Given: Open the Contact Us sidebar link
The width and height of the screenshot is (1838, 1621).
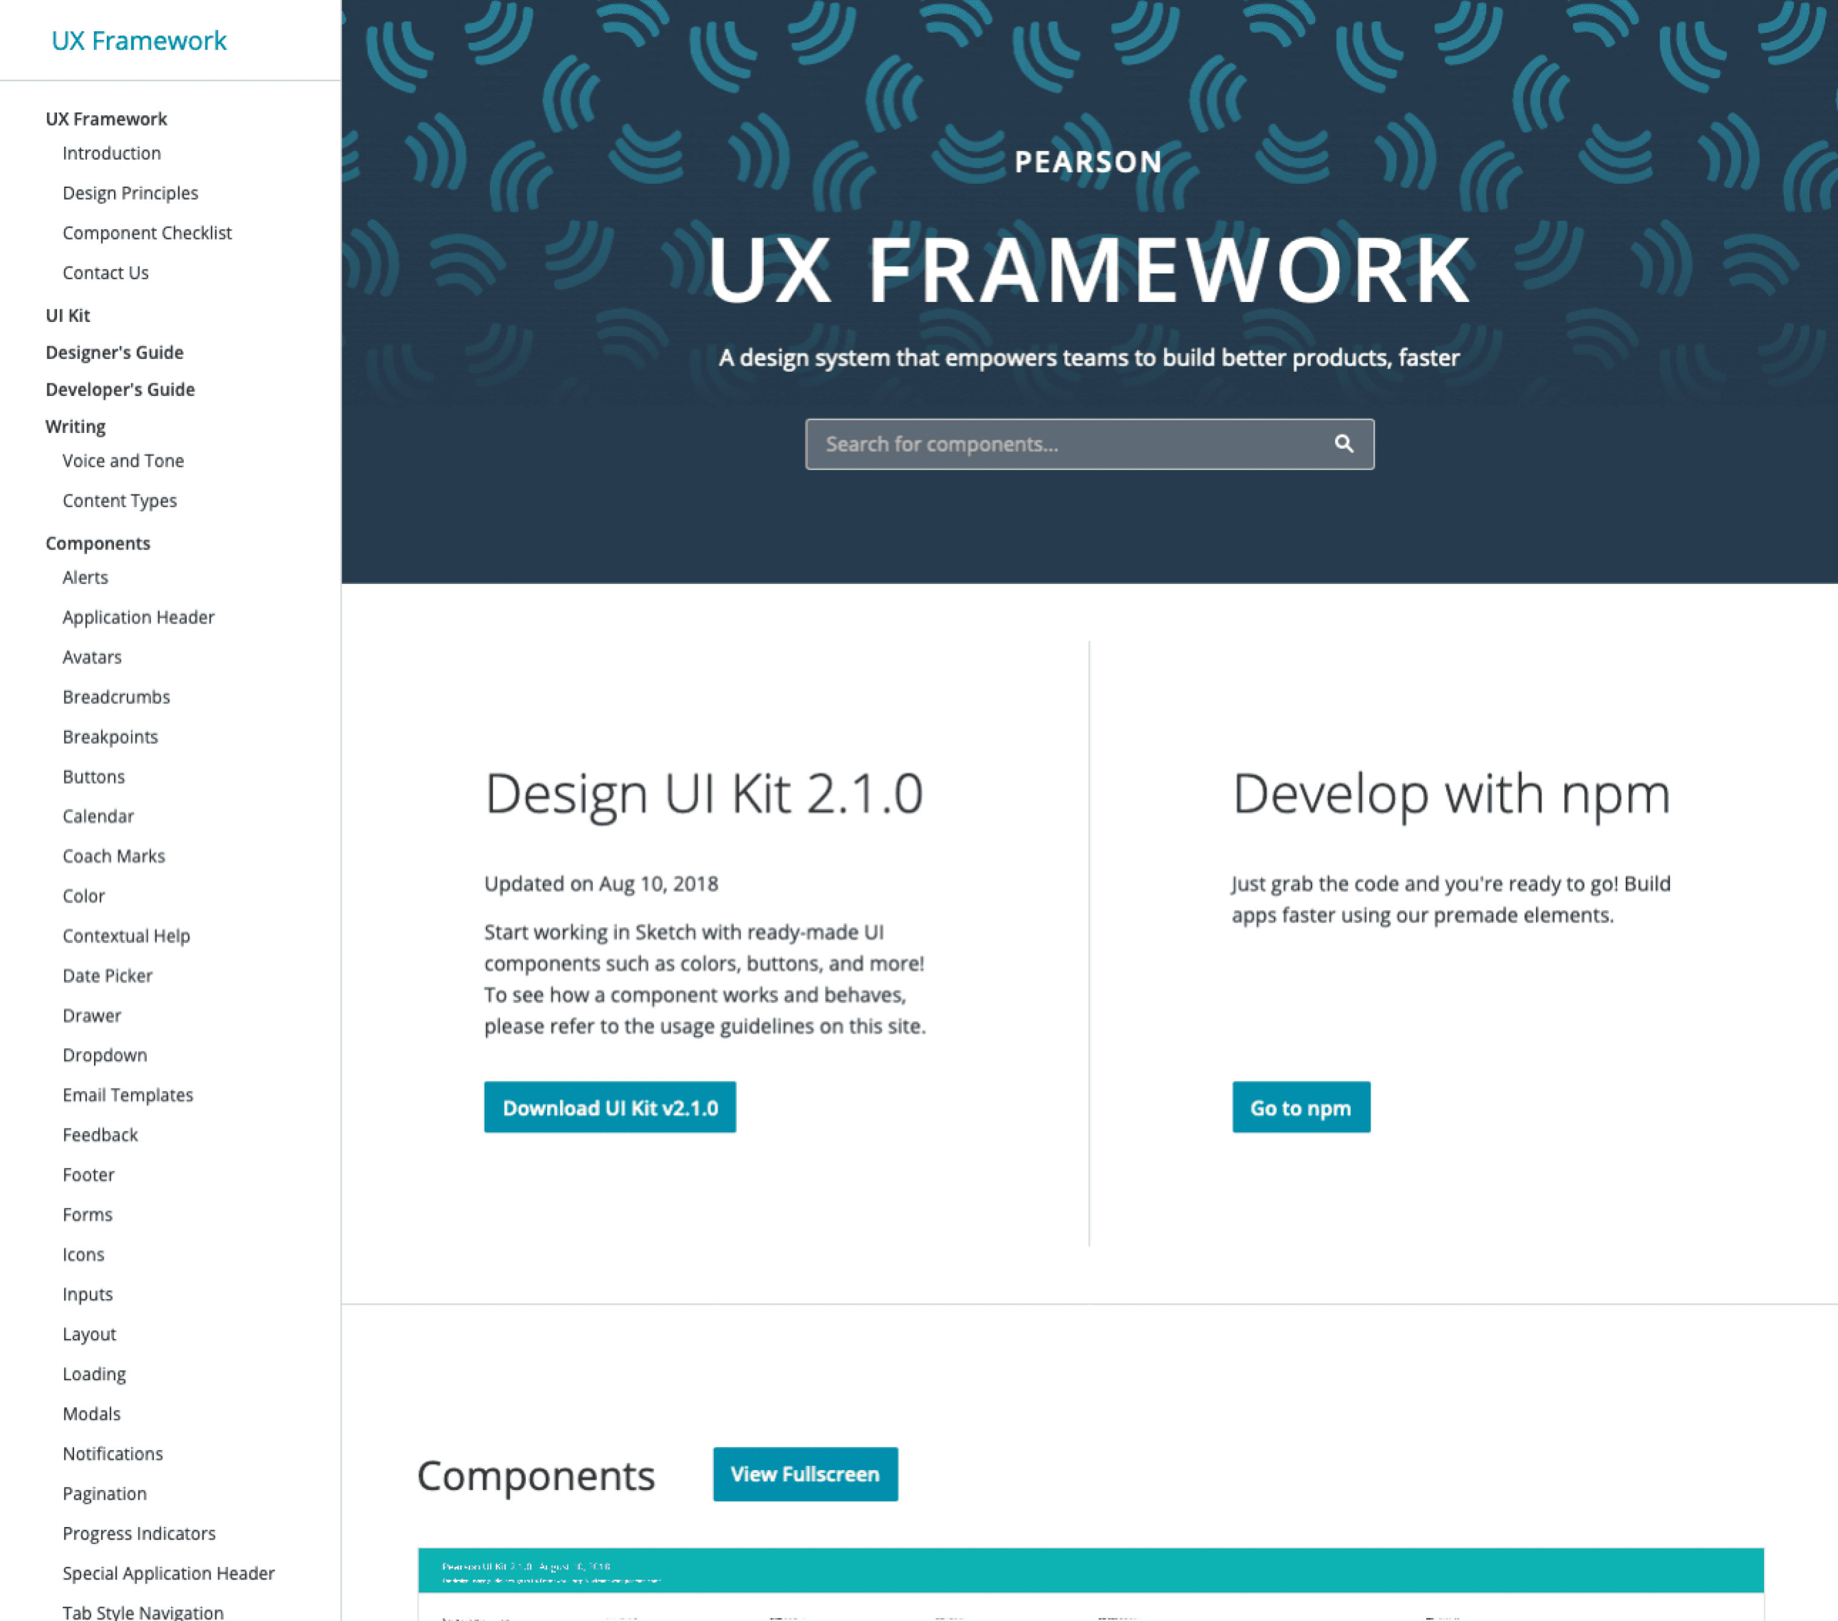Looking at the screenshot, I should (105, 272).
